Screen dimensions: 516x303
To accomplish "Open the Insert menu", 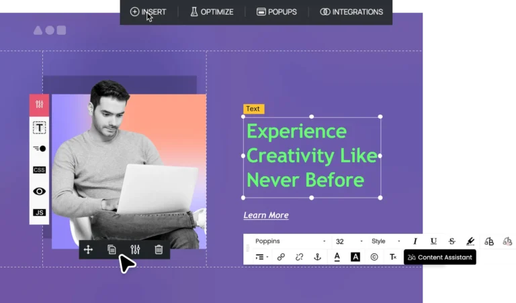I will [148, 11].
